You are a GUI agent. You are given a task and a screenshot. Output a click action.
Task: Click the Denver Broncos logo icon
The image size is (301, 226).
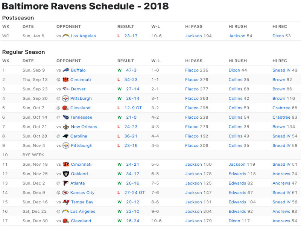point(66,89)
